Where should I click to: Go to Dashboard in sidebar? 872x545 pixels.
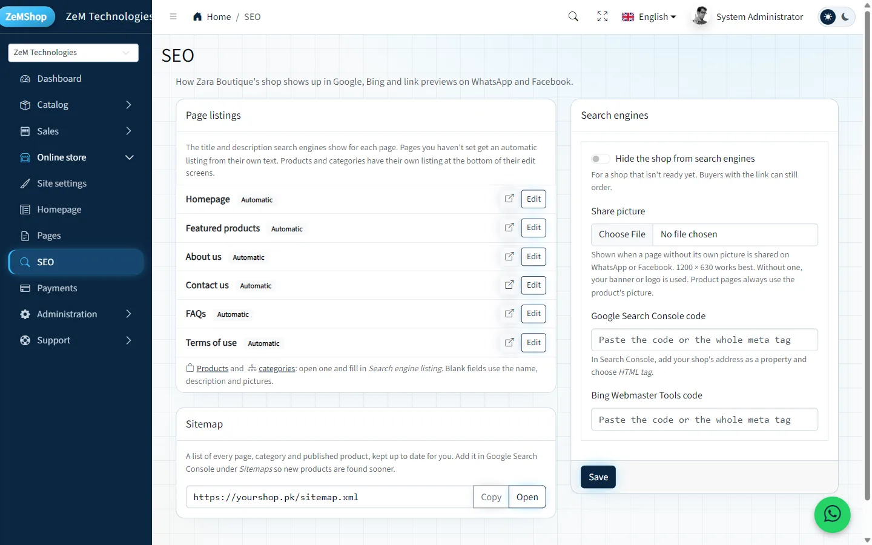[76, 79]
